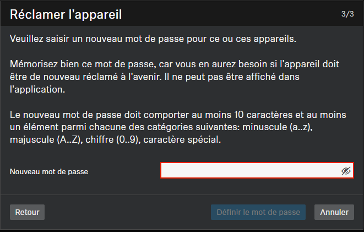The image size is (364, 232).
Task: Click the text minuscule (a..z)
Action: [x=278, y=127]
